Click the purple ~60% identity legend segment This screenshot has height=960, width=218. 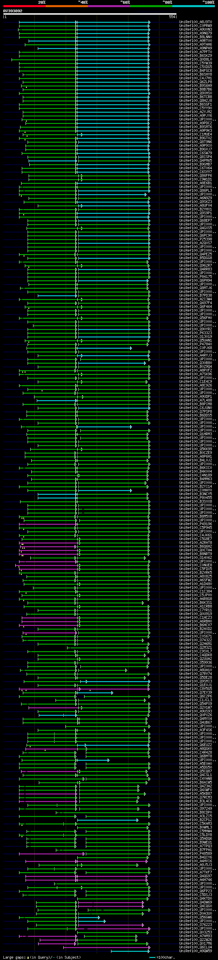(x=109, y=6)
